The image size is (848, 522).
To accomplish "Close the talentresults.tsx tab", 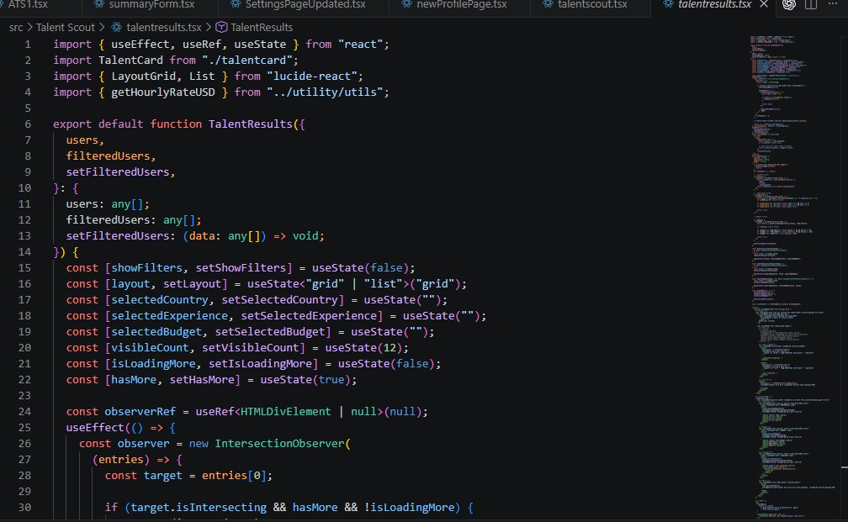I will point(764,4).
